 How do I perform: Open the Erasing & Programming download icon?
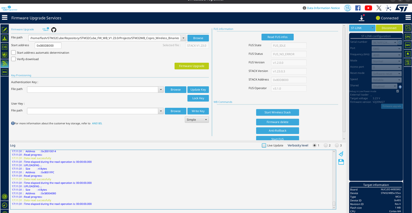[5, 38]
